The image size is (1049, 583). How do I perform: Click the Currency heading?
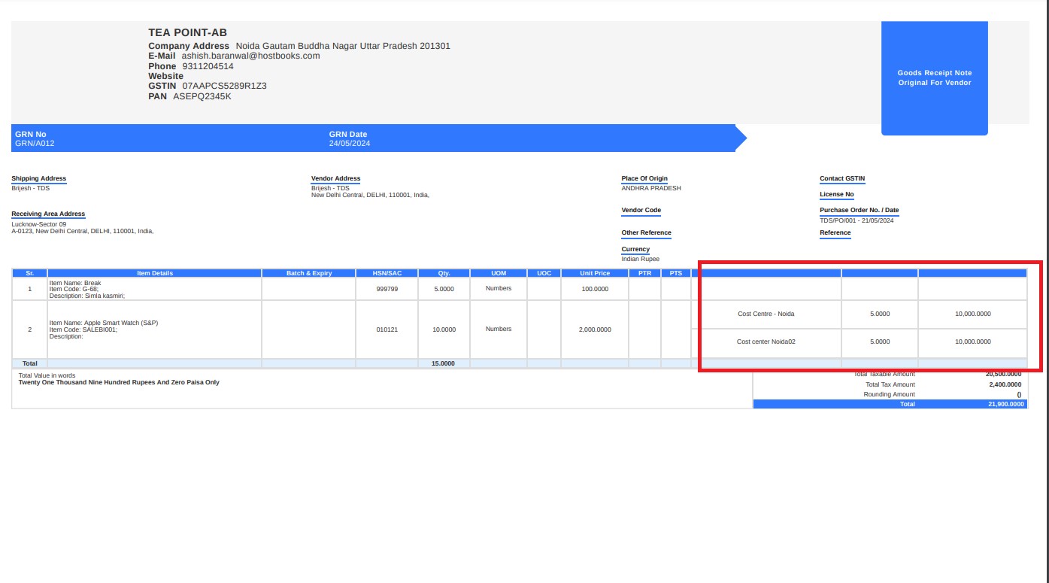click(635, 249)
